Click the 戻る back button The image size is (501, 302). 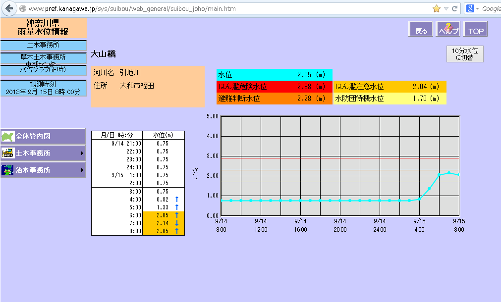421,29
